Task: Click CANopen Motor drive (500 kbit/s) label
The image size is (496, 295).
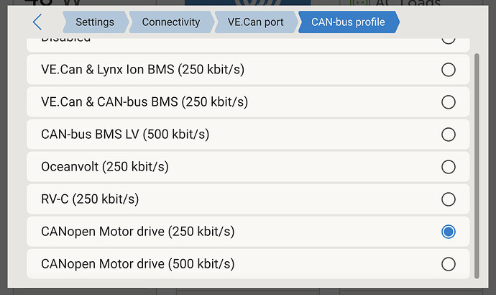Action: pyautogui.click(x=138, y=264)
